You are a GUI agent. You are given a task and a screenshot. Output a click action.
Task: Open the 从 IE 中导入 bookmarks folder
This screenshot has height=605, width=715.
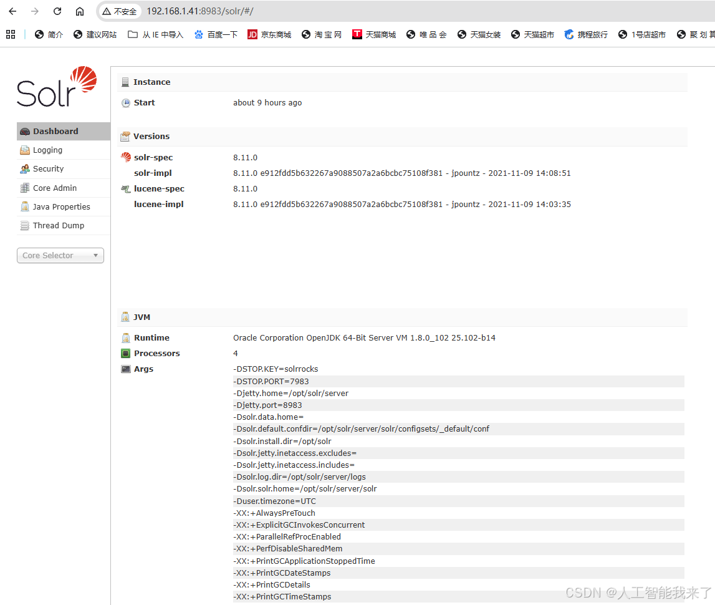(155, 35)
